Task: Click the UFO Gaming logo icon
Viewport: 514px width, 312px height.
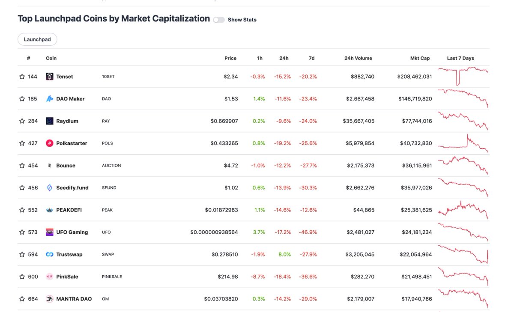Action: (x=50, y=232)
